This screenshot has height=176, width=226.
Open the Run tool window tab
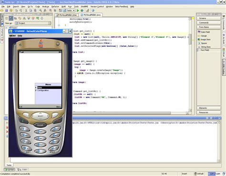(x=10, y=169)
